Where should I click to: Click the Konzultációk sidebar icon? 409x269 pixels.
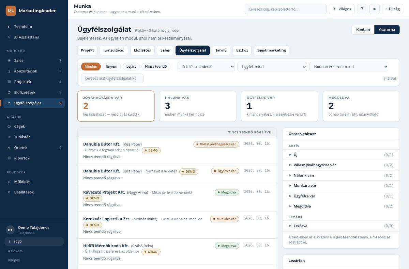pos(9,71)
